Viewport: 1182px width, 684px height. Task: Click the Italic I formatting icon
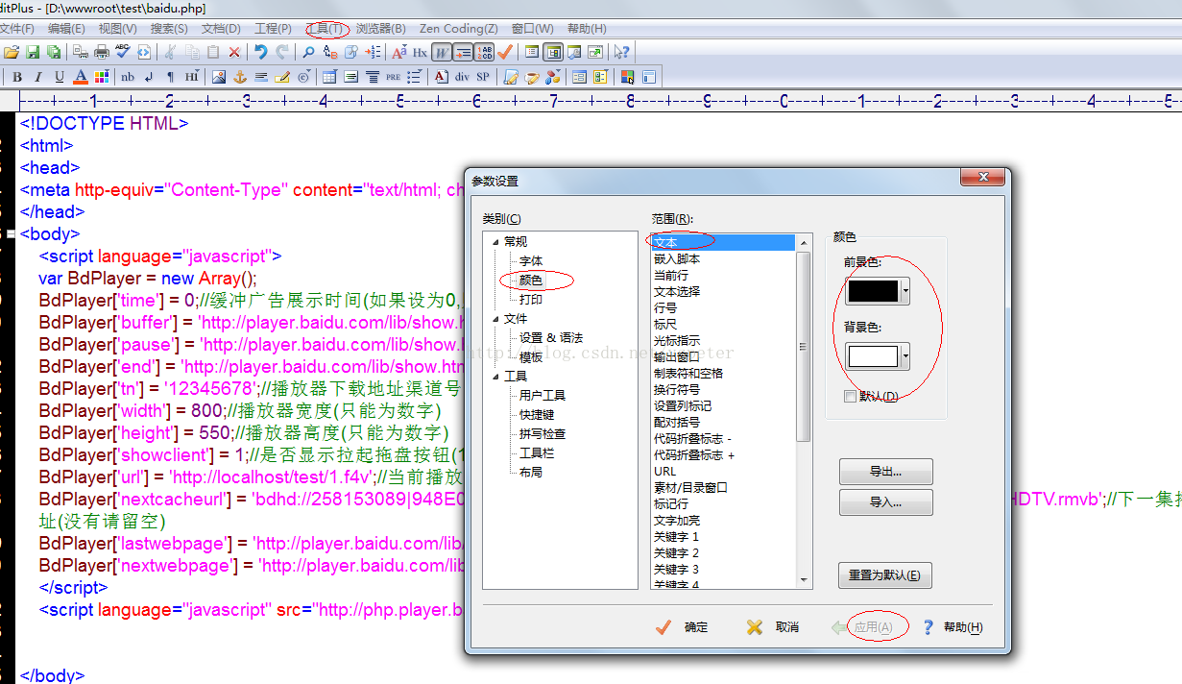(x=38, y=77)
